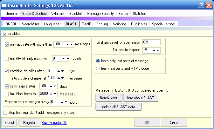The image size is (214, 129).
Task: Open the Message Security tab
Action: [100, 14]
